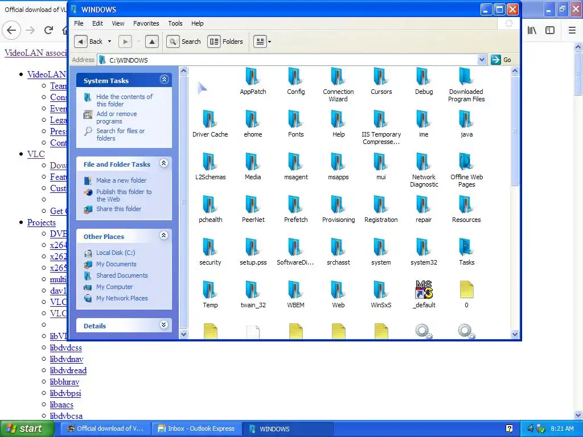Click the Search toolbar button
Screen dimensions: 583x437
[x=184, y=42]
